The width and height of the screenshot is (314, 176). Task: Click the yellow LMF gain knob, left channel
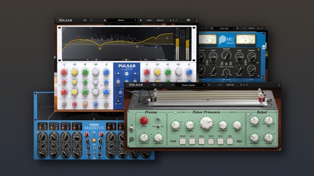(x=75, y=72)
